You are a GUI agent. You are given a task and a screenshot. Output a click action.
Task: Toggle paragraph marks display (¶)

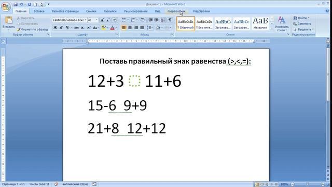tap(170, 20)
